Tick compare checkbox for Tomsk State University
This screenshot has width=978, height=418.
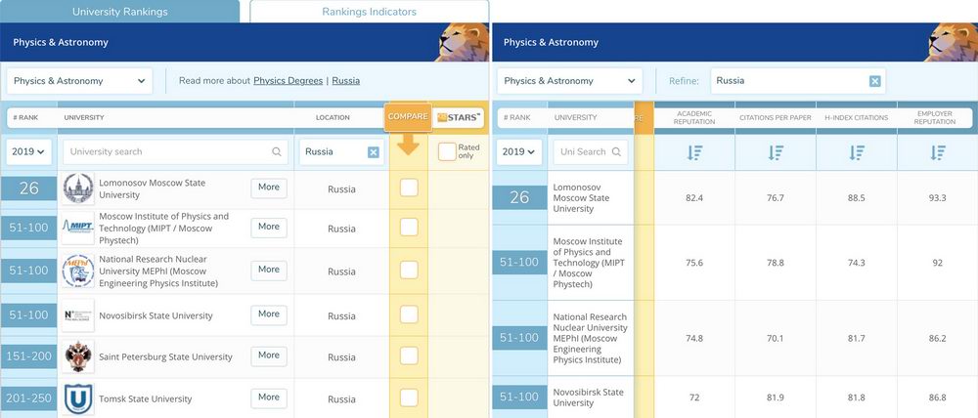point(409,397)
